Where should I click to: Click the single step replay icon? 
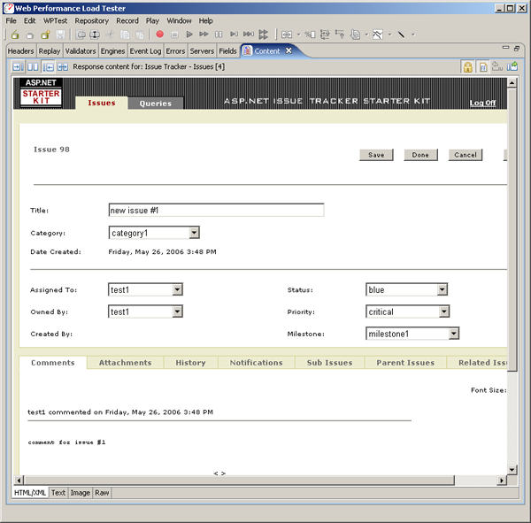pyautogui.click(x=234, y=35)
